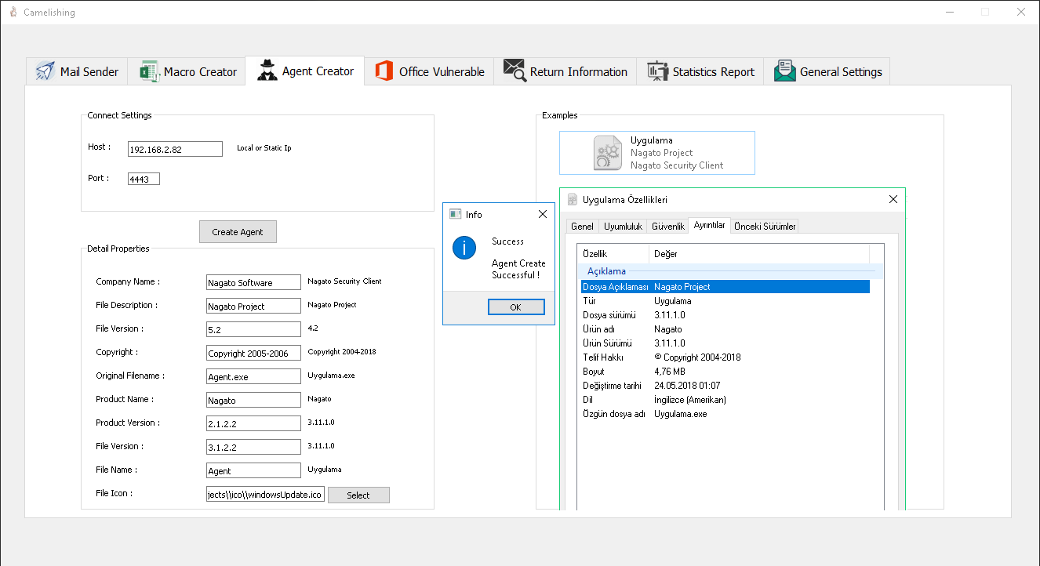The height and width of the screenshot is (566, 1040).
Task: Click the Statistics Report presentation icon
Action: click(x=657, y=71)
